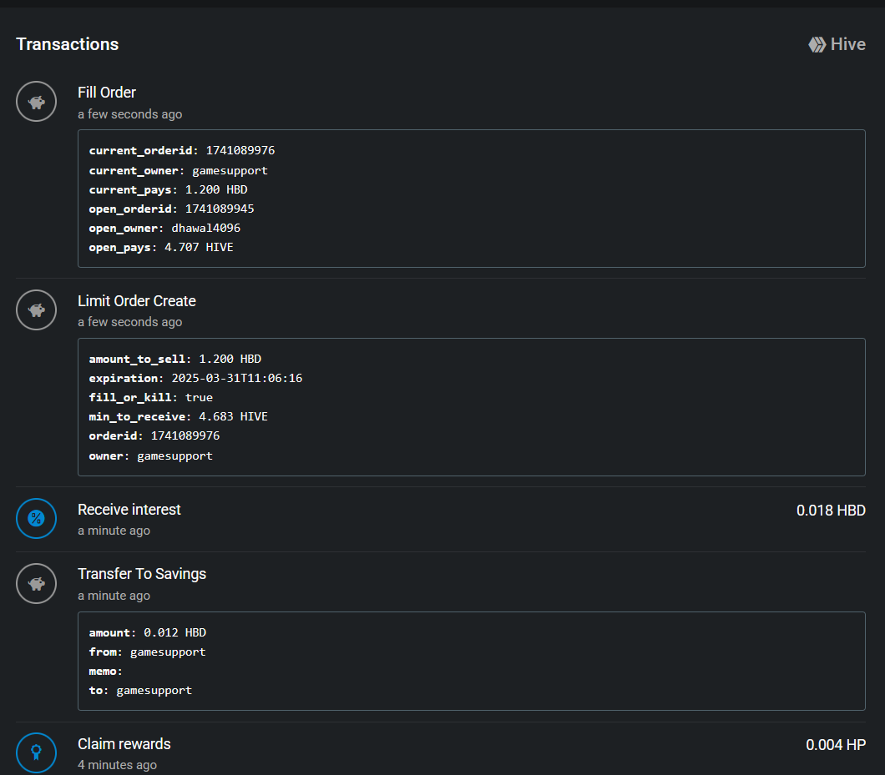Viewport: 885px width, 775px height.
Task: Click the Transfer To Savings title
Action: (x=142, y=574)
